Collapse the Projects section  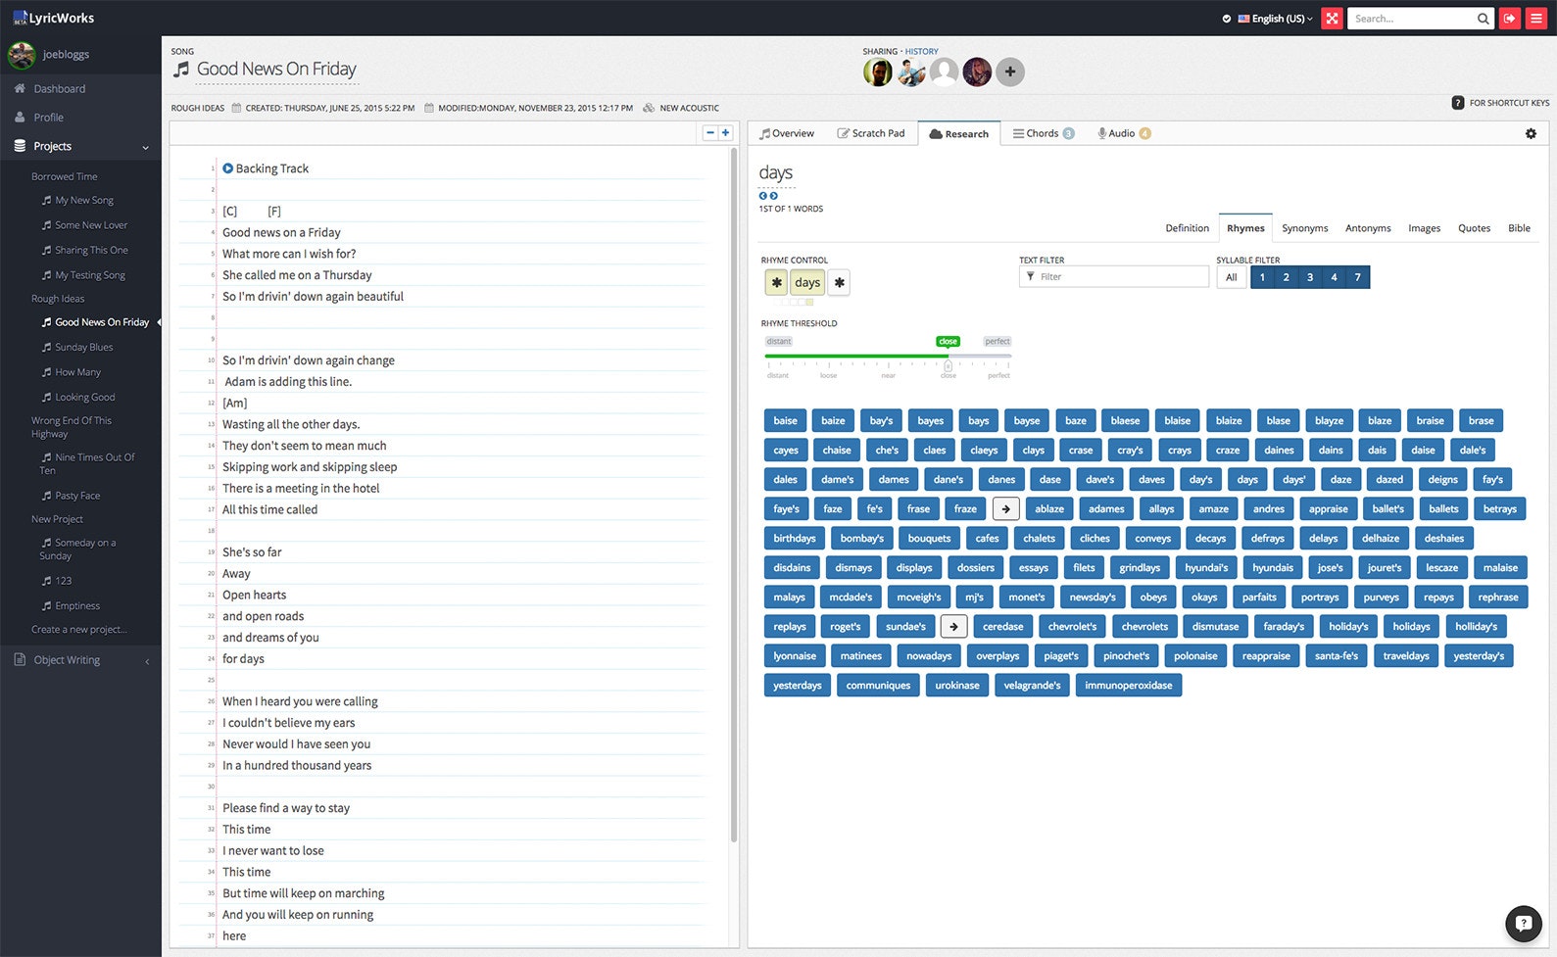click(x=80, y=146)
